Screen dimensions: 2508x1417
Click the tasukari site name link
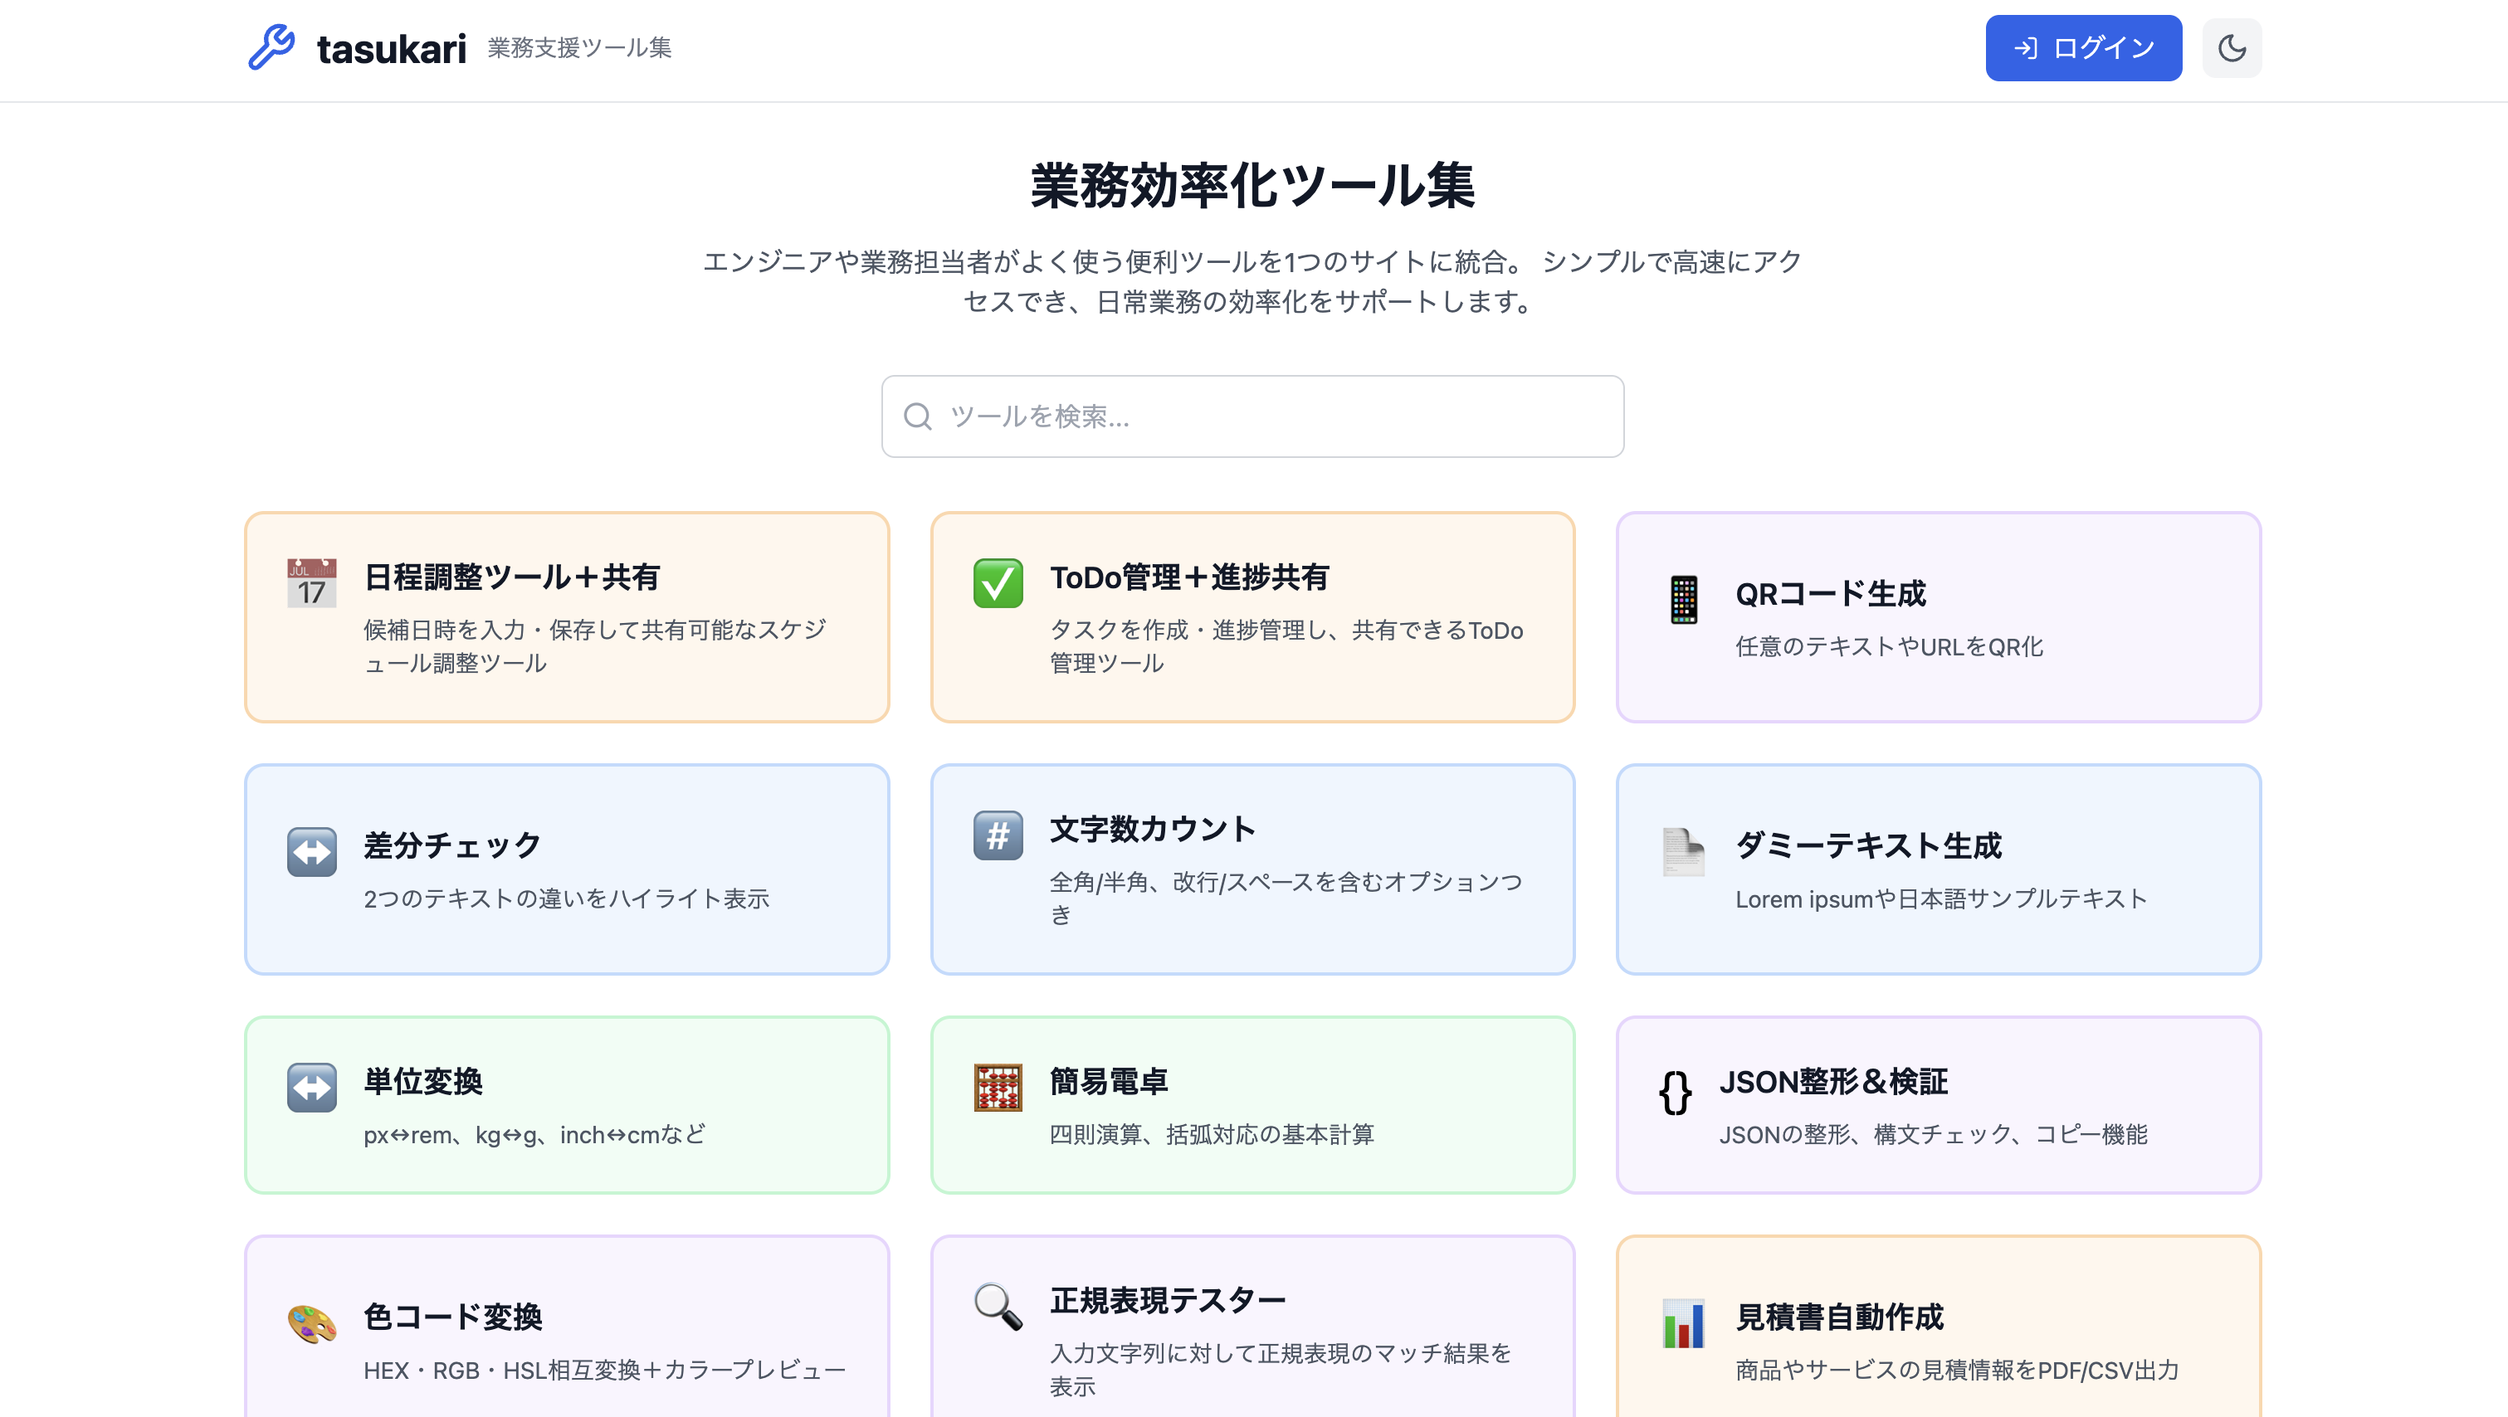pos(392,49)
